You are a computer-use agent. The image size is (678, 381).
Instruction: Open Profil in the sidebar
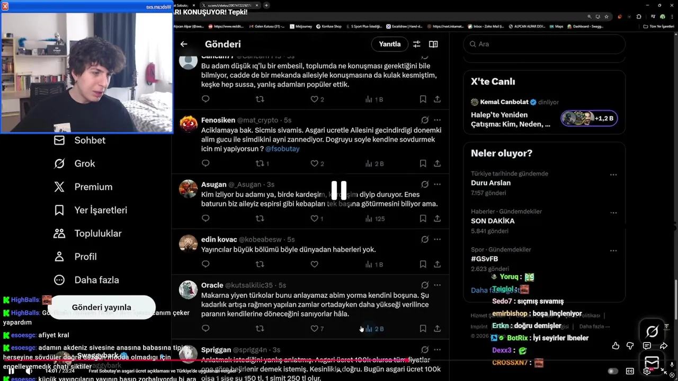(75, 257)
